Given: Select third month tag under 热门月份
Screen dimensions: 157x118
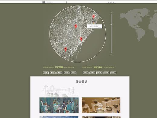Looking at the screenshot, I should click(99, 73).
